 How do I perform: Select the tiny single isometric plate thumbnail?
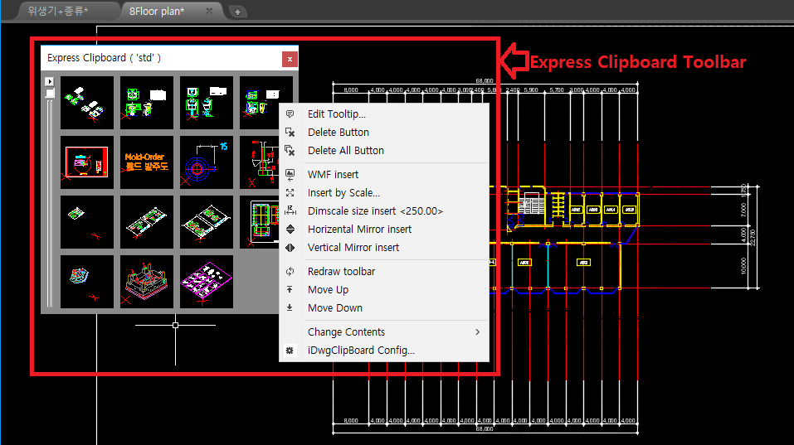(87, 222)
